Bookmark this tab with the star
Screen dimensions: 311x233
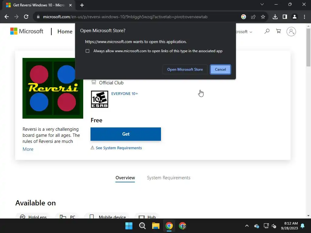(x=263, y=17)
